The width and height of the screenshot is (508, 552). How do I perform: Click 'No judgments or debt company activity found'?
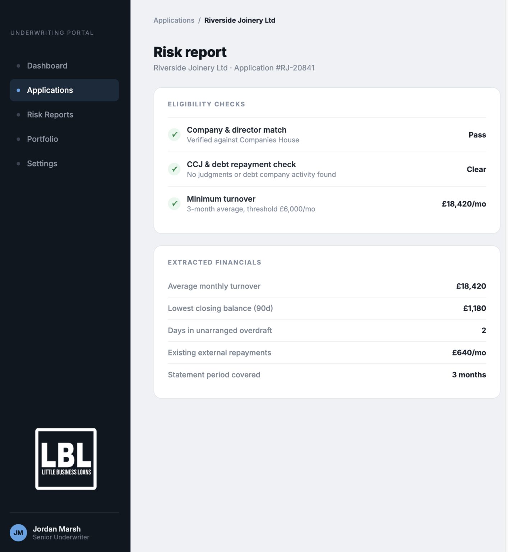261,175
